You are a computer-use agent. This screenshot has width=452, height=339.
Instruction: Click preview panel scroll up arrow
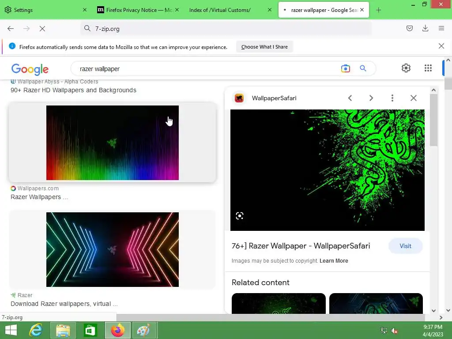click(x=433, y=90)
